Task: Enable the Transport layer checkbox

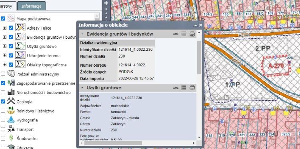Action: [3, 129]
